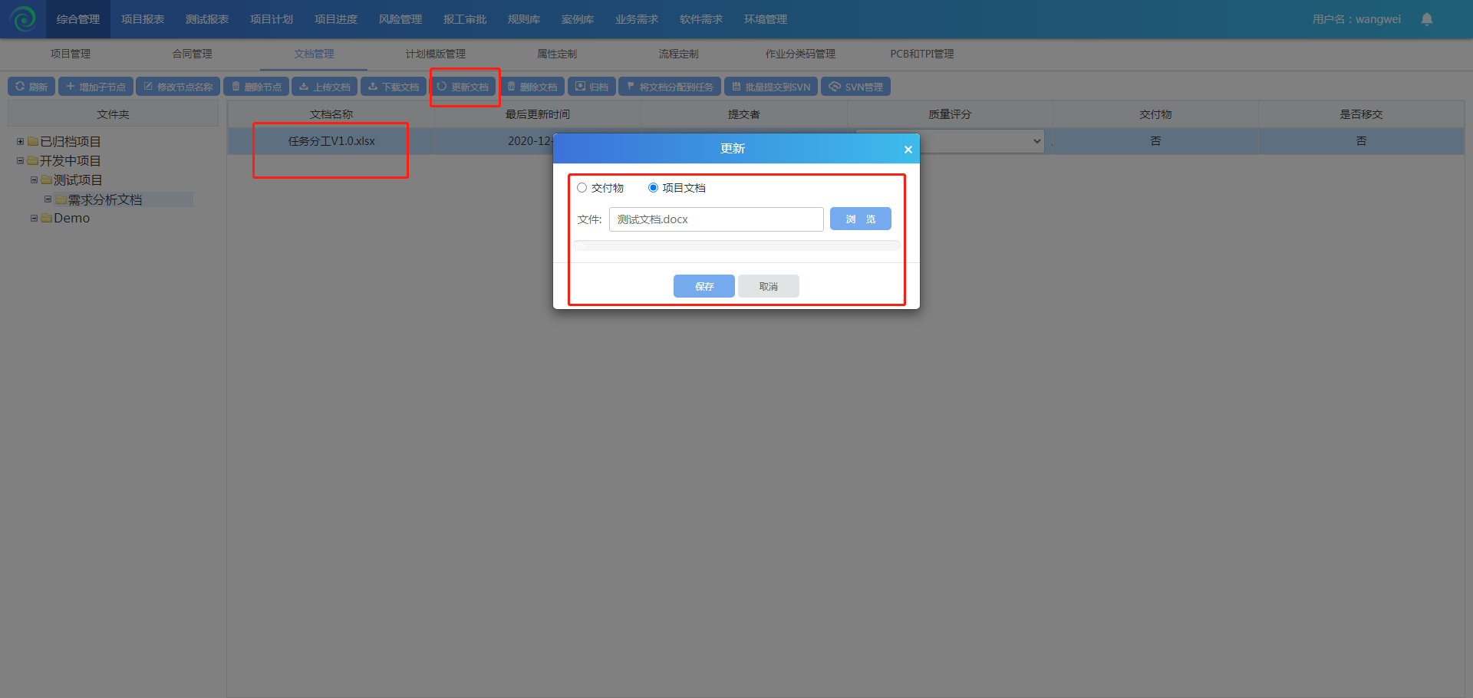
Task: Click 更新文档 update toolbar button
Action: click(x=463, y=87)
